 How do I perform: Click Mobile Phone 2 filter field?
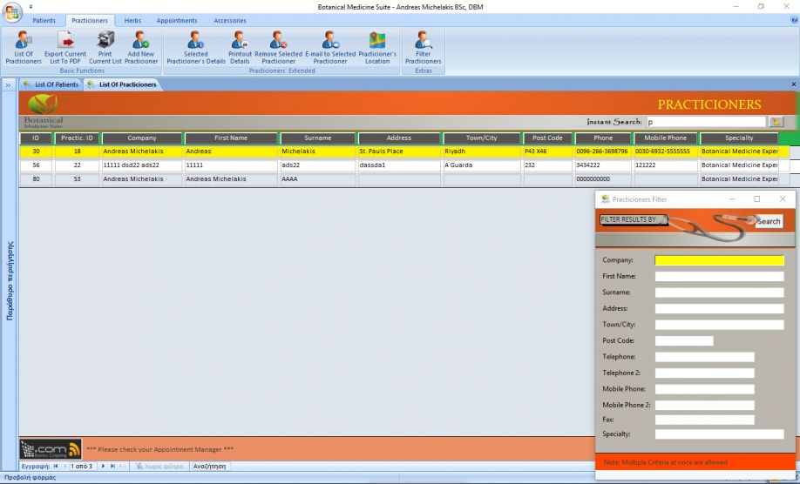[x=705, y=406]
